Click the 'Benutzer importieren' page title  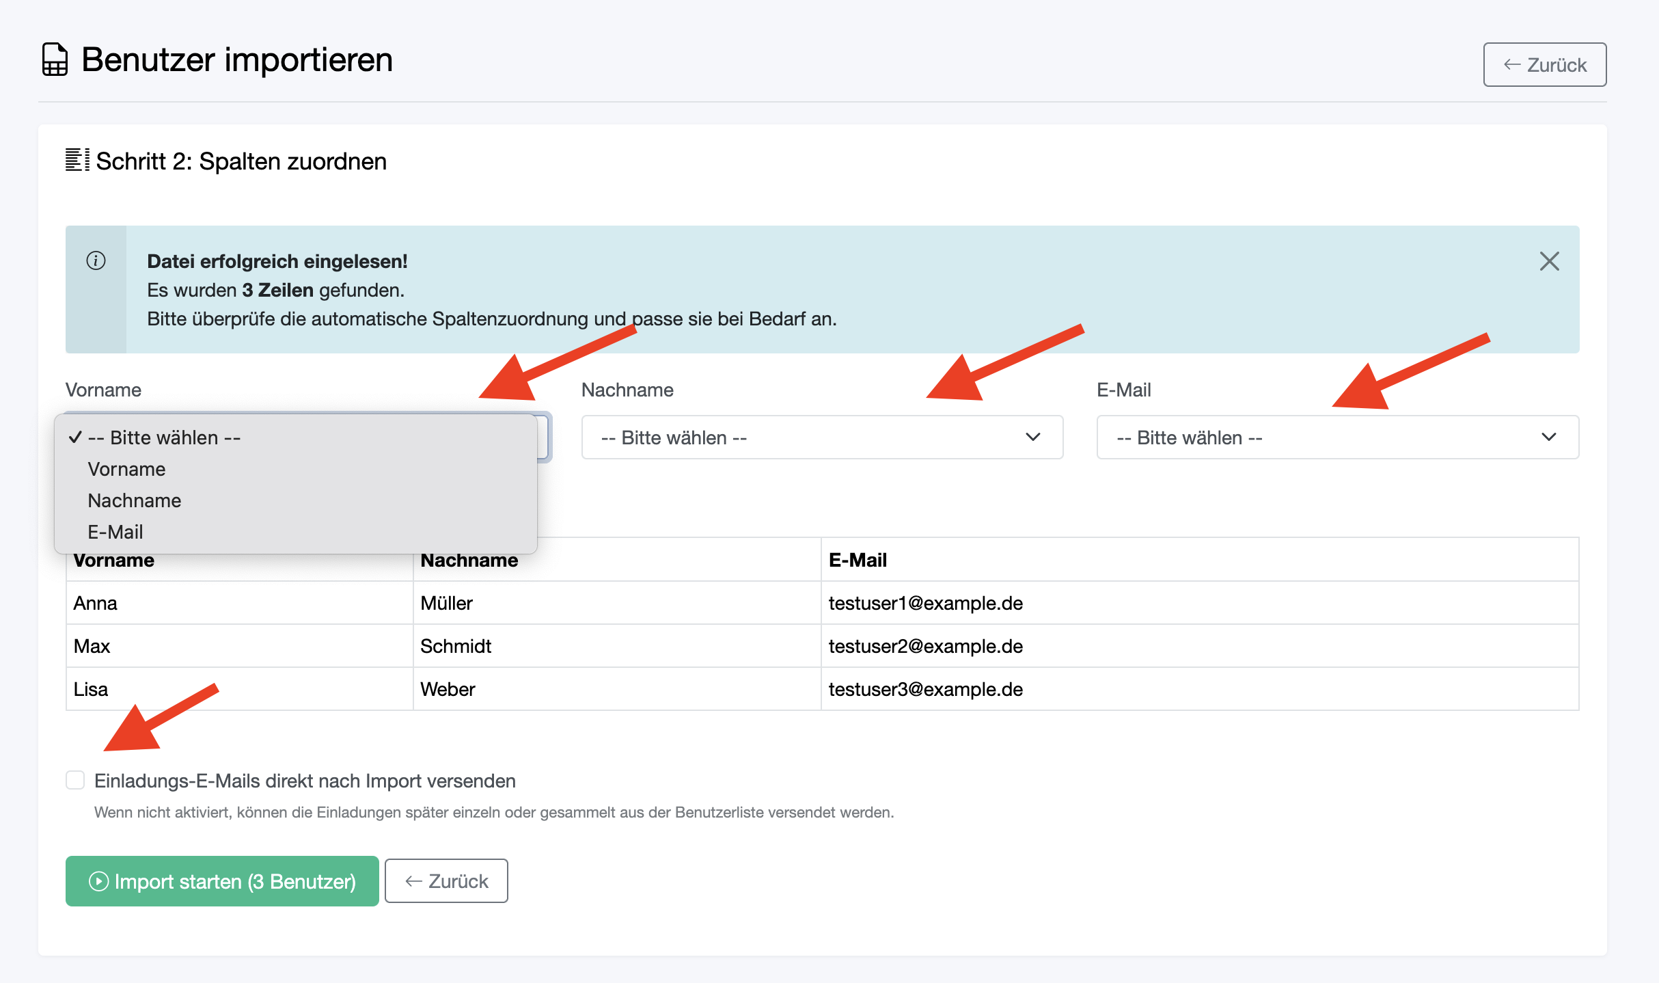[x=237, y=59]
